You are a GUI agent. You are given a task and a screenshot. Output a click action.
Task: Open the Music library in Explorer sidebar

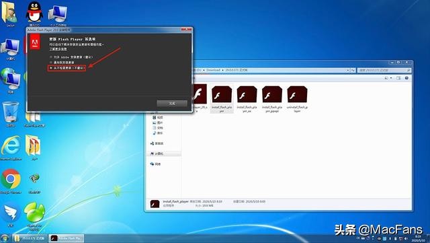158,133
